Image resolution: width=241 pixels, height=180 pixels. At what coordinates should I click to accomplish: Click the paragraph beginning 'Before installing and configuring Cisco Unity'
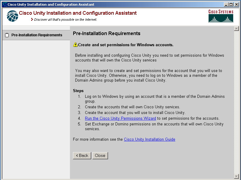click(x=149, y=58)
